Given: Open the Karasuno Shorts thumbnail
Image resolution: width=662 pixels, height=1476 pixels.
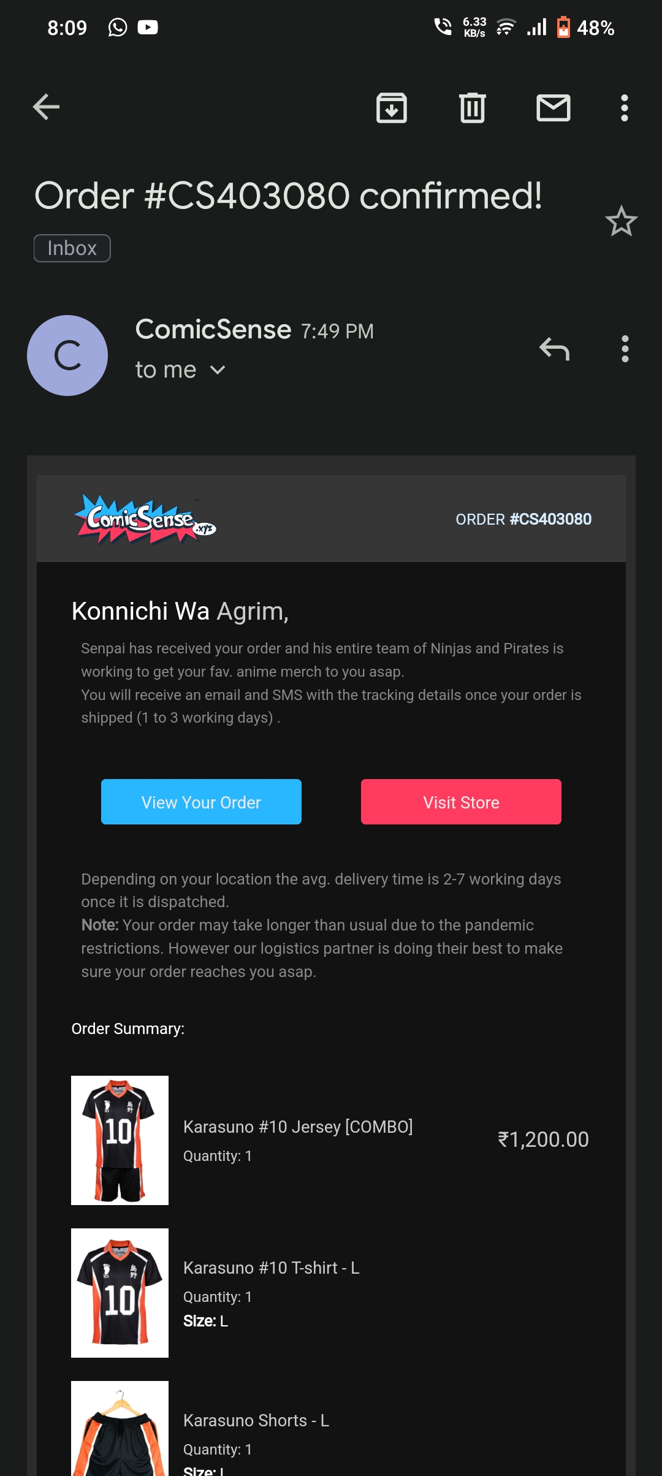Looking at the screenshot, I should click(x=120, y=1428).
